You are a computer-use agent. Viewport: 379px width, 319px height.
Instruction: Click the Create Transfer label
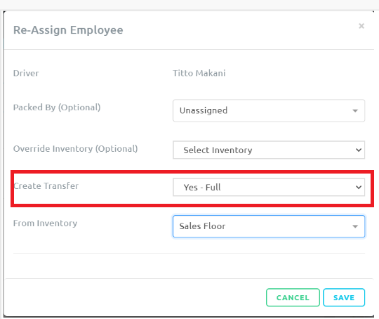pyautogui.click(x=46, y=186)
